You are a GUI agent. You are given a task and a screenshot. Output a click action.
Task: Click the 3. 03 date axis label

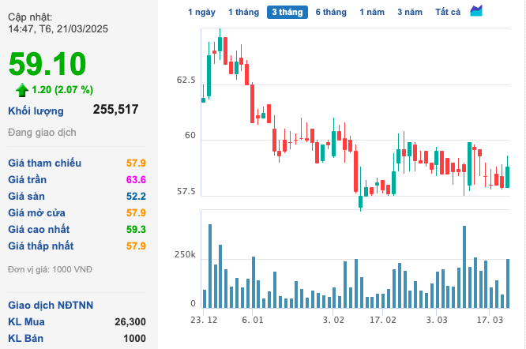click(437, 321)
